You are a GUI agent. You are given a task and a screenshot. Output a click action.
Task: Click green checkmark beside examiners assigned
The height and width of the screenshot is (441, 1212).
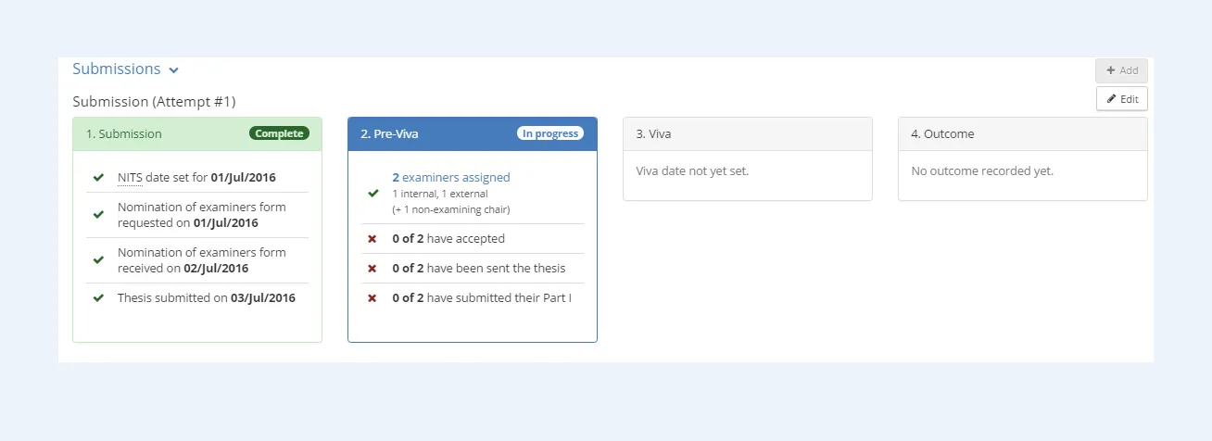click(x=373, y=194)
